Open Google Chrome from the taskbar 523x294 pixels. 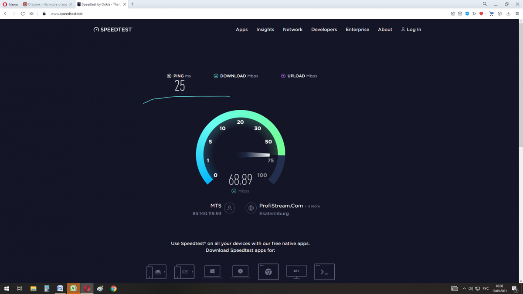coord(113,288)
